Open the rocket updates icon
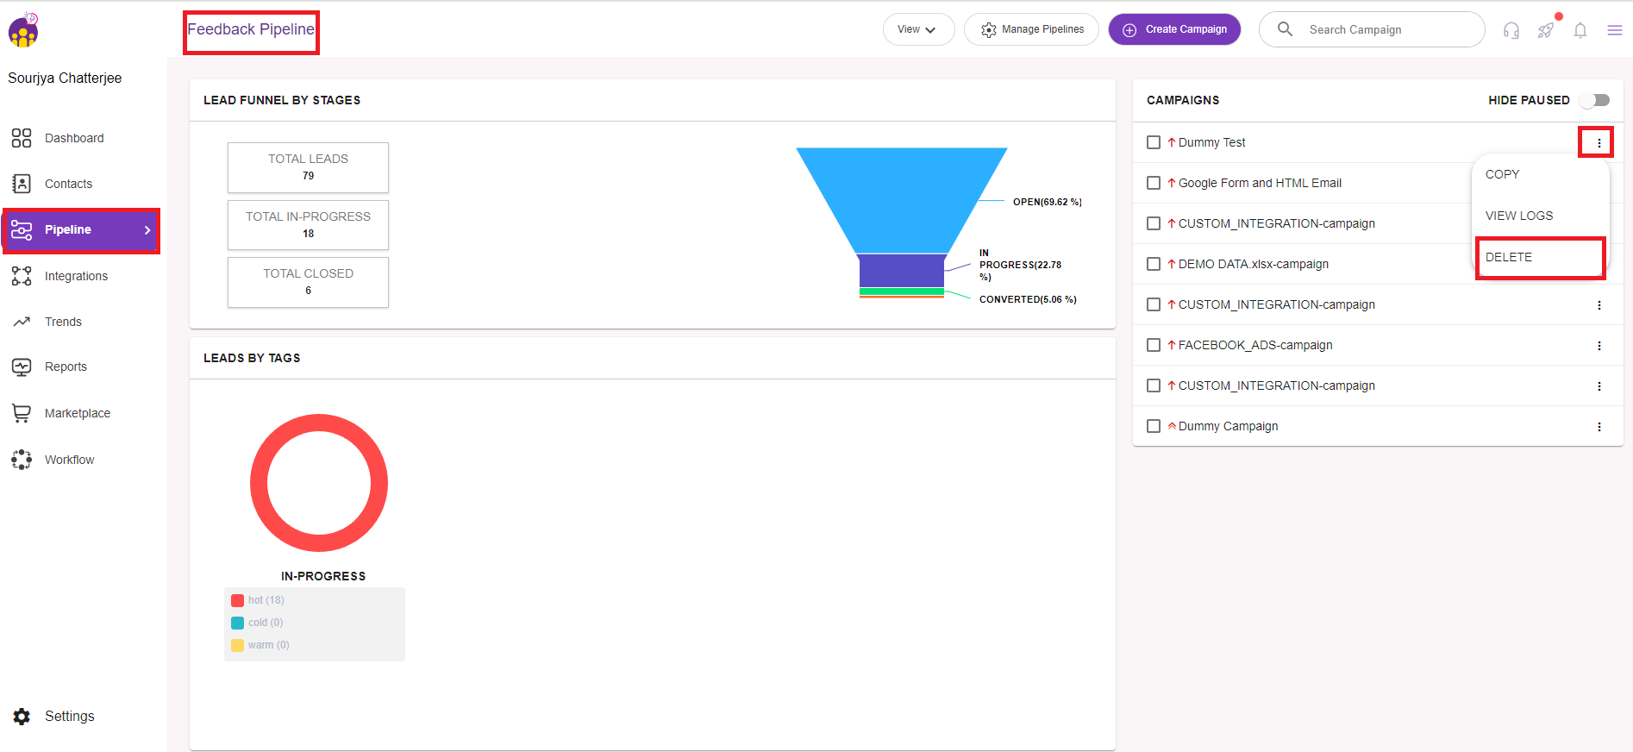 1545,30
